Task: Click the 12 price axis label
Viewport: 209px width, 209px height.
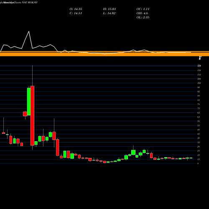Action: point(199,159)
